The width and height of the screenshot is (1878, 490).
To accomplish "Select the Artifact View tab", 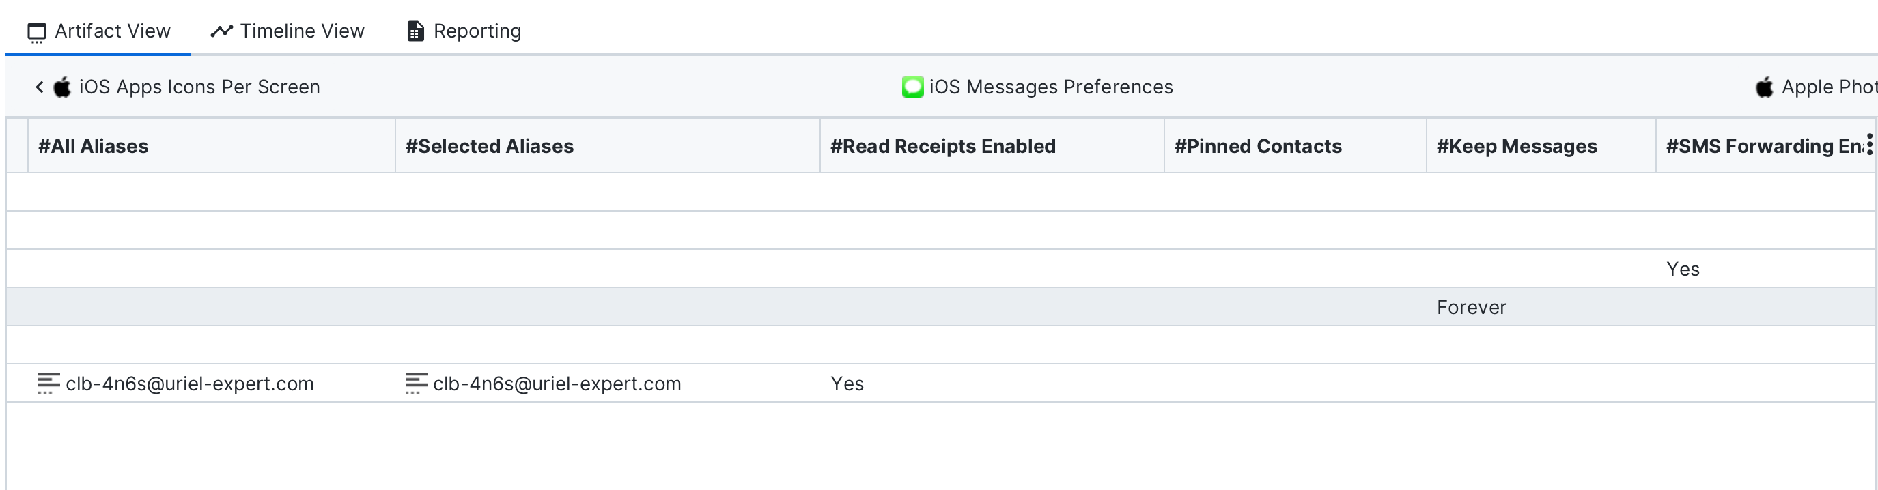I will (x=112, y=31).
